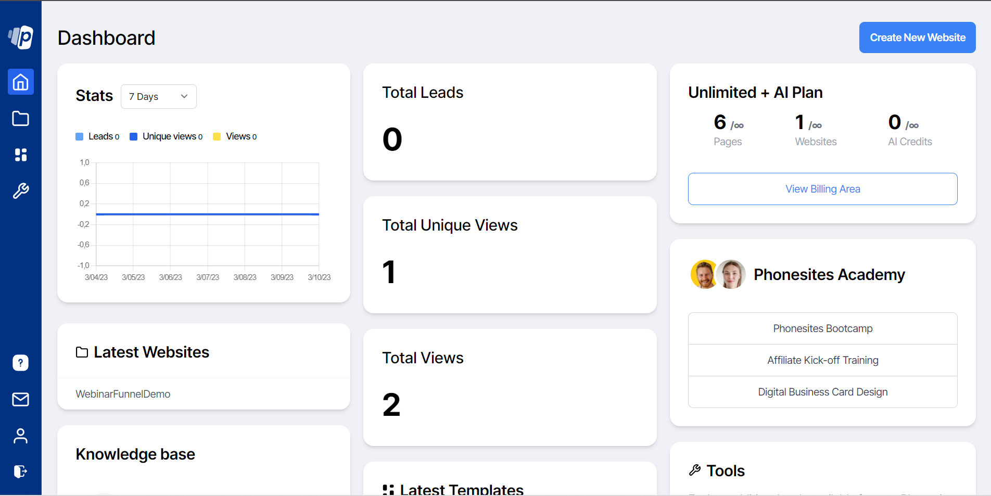
Task: Open the Help question mark icon
Action: pyautogui.click(x=20, y=363)
